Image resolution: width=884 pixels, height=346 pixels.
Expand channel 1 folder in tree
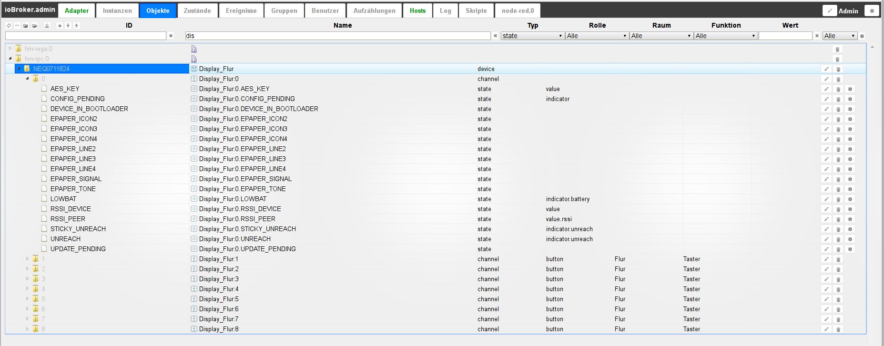pos(27,259)
